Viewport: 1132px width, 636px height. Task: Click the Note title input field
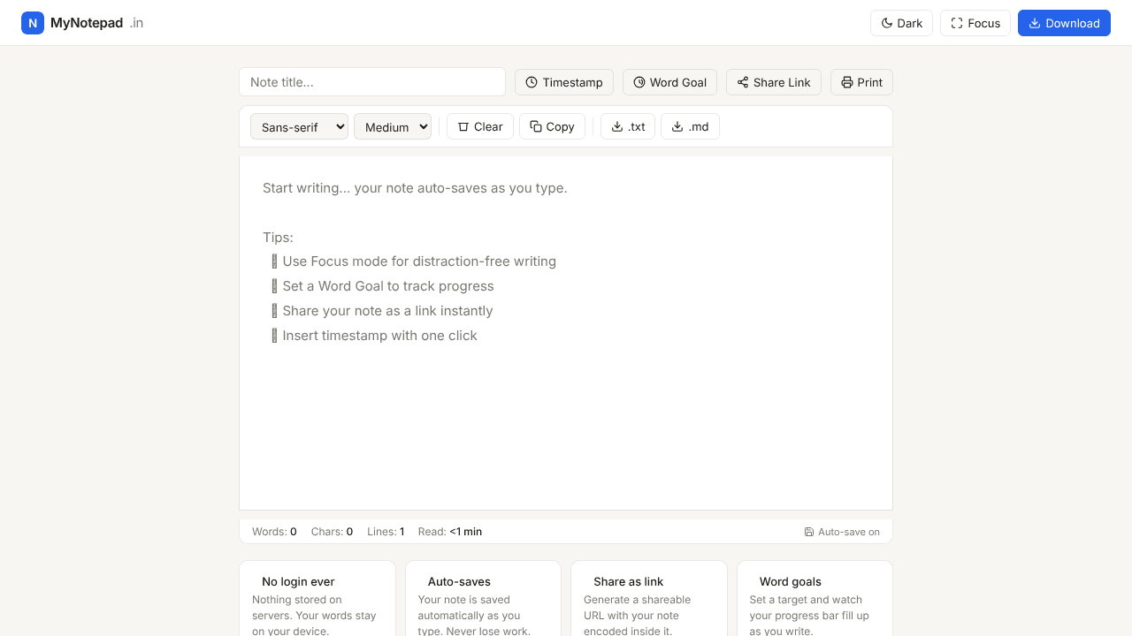tap(372, 82)
